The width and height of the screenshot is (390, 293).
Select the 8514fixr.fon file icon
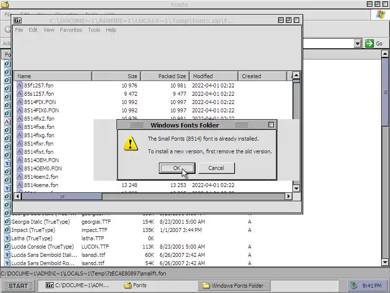(19, 143)
